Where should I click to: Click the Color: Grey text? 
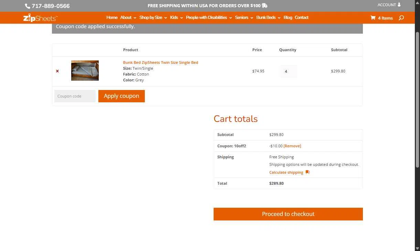pos(133,80)
